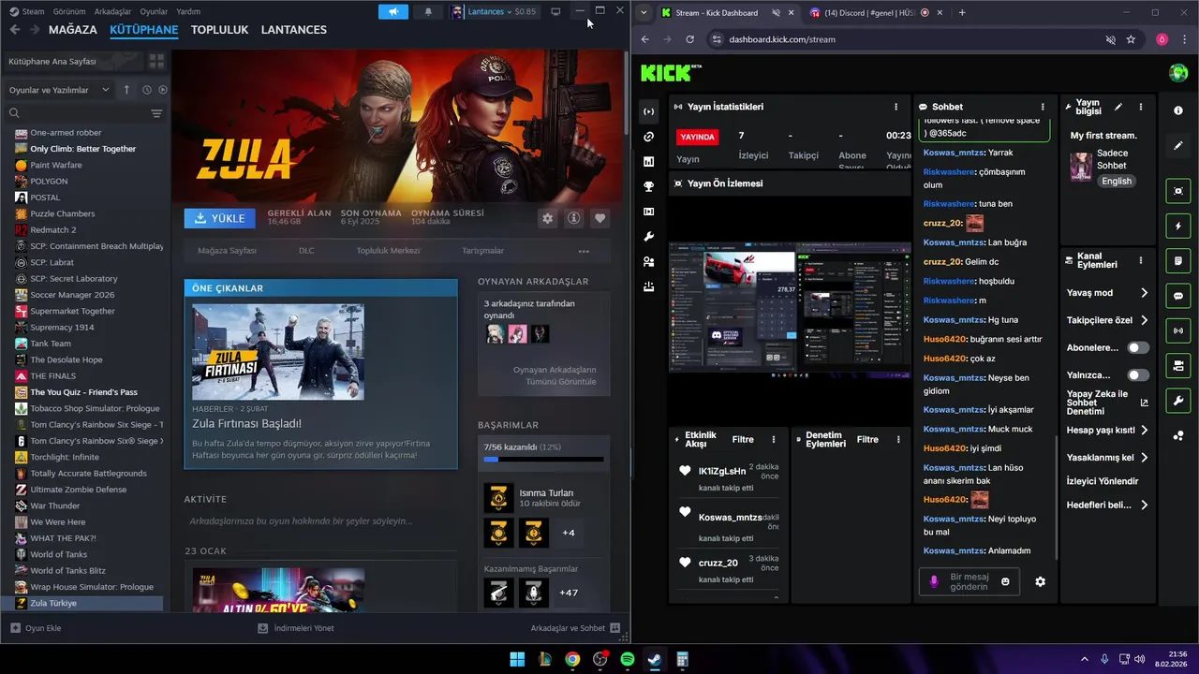Screen dimensions: 1199x674
Task: Switch to TOPLULUK tab in Steam
Action: (x=219, y=30)
